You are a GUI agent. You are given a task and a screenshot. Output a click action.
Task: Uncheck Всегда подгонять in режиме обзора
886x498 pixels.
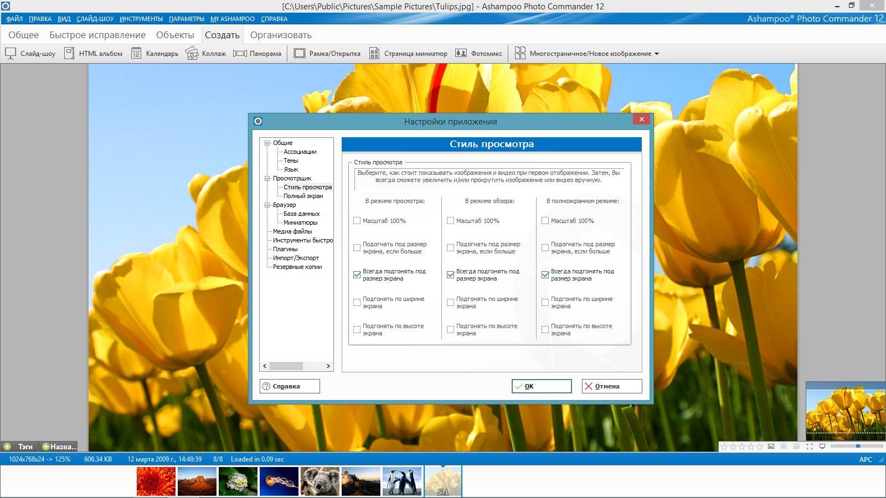[x=451, y=275]
